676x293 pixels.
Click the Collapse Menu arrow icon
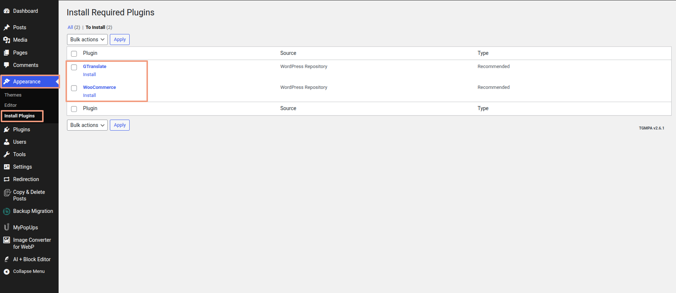pos(7,271)
